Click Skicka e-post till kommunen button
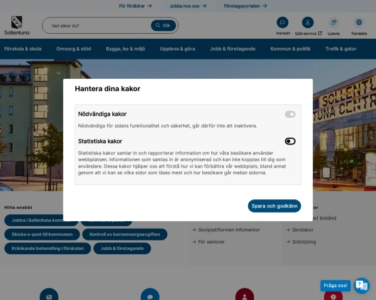This screenshot has height=300, width=376. coord(42,234)
